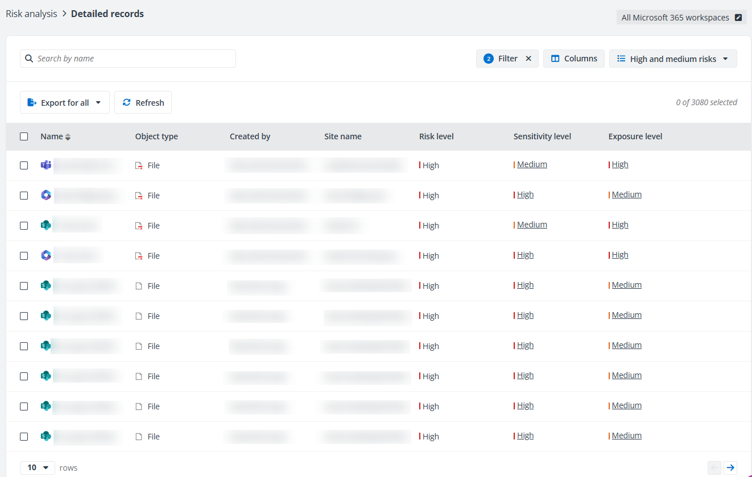Check the select-all checkbox in the table header
Image resolution: width=752 pixels, height=477 pixels.
(24, 136)
